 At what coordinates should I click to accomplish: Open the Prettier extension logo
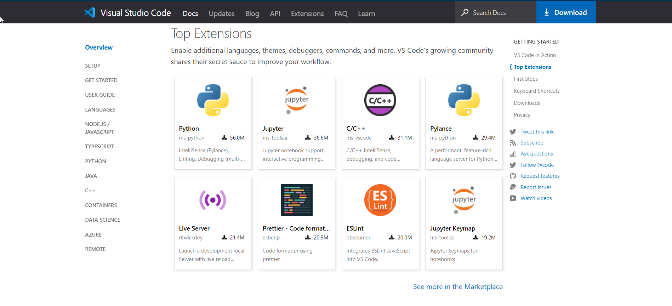tap(297, 200)
